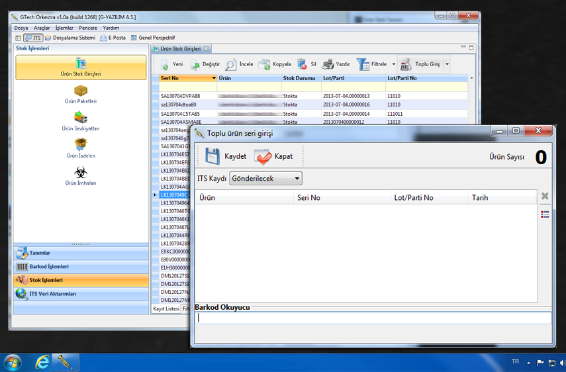The height and width of the screenshot is (372, 566).
Task: Open Ürün İadeleri in the sidebar
Action: (x=81, y=148)
